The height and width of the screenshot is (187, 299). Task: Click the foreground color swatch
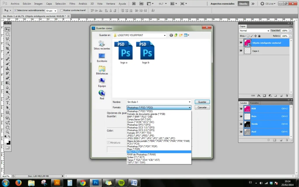(6, 141)
